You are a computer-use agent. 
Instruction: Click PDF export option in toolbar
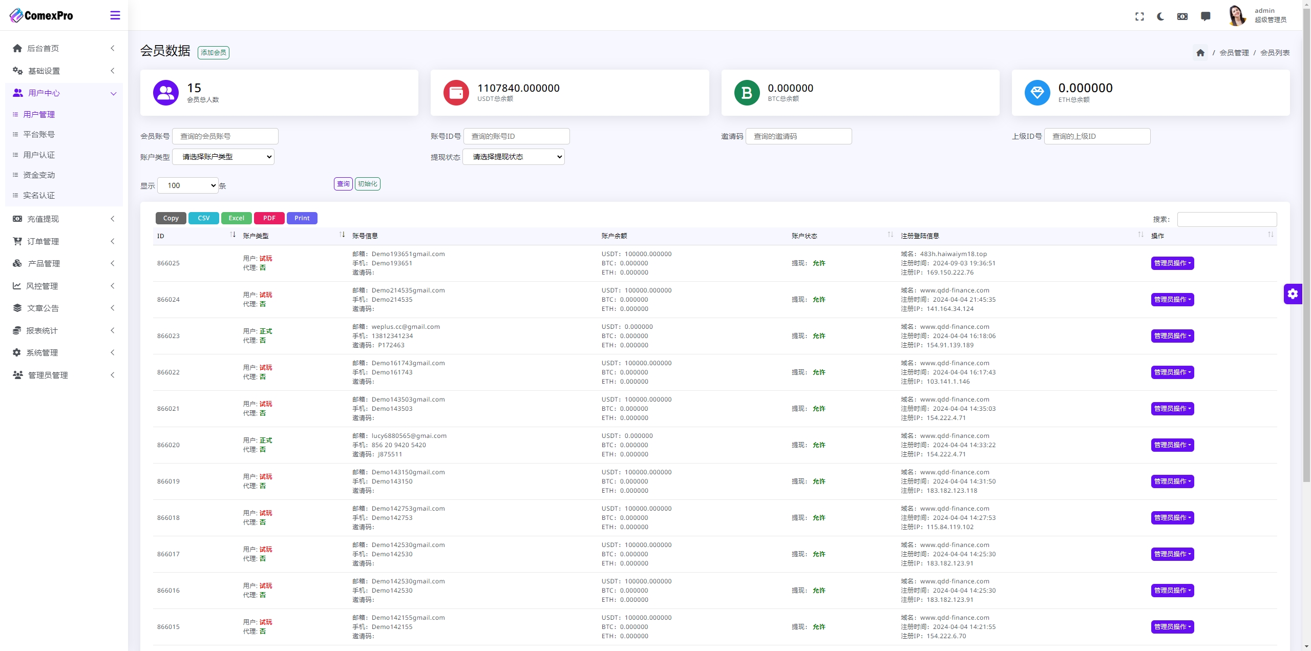(269, 218)
